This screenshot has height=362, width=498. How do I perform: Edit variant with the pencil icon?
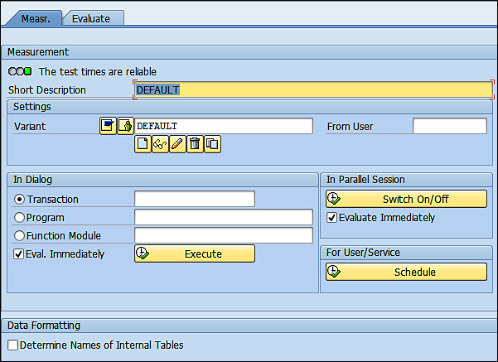click(x=177, y=144)
